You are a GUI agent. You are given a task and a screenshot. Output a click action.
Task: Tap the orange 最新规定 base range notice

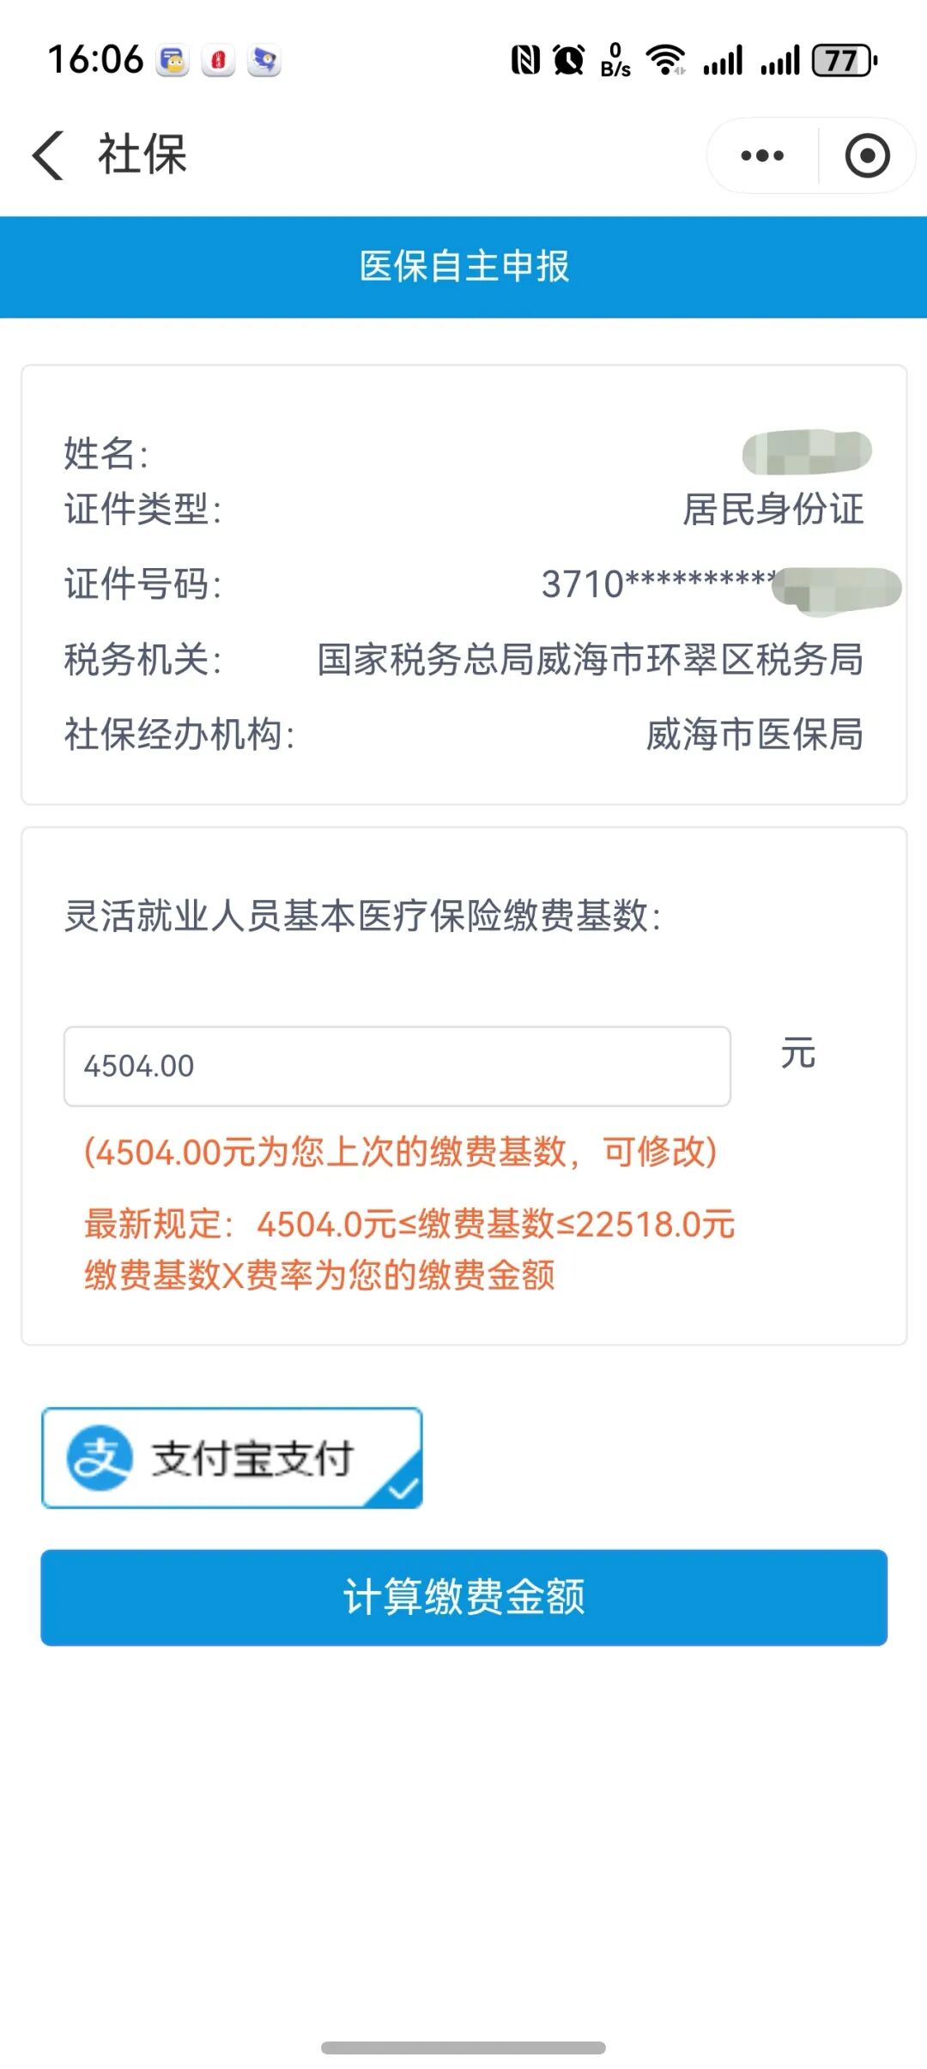coord(409,1225)
